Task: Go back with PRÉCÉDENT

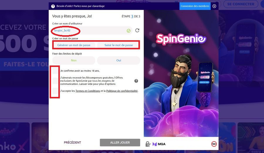Action: pyautogui.click(x=72, y=142)
